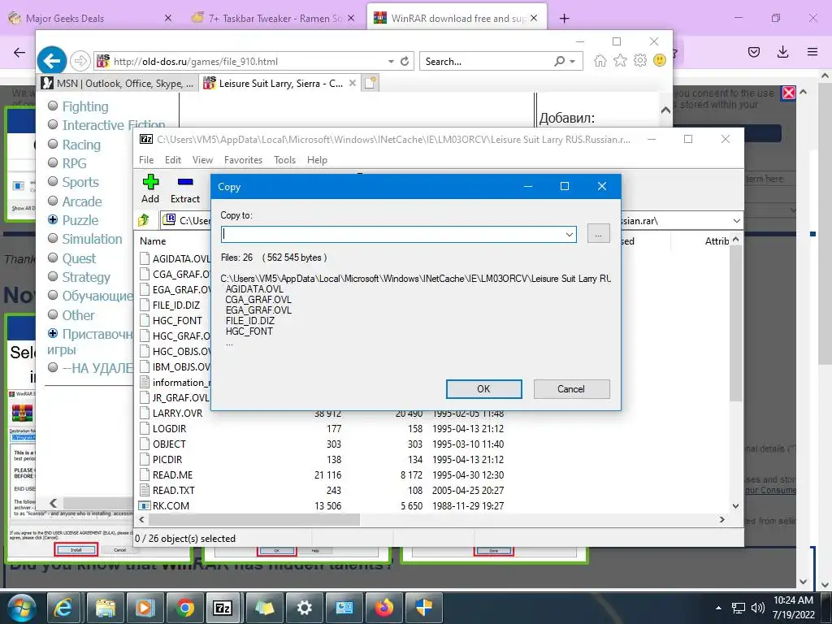Click the volume speaker tray icon
832x624 pixels.
(758, 608)
